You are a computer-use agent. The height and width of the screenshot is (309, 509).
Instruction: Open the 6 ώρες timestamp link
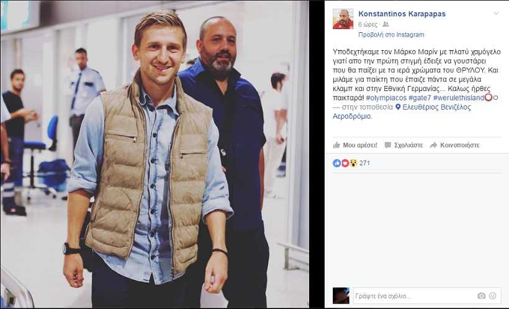(368, 25)
